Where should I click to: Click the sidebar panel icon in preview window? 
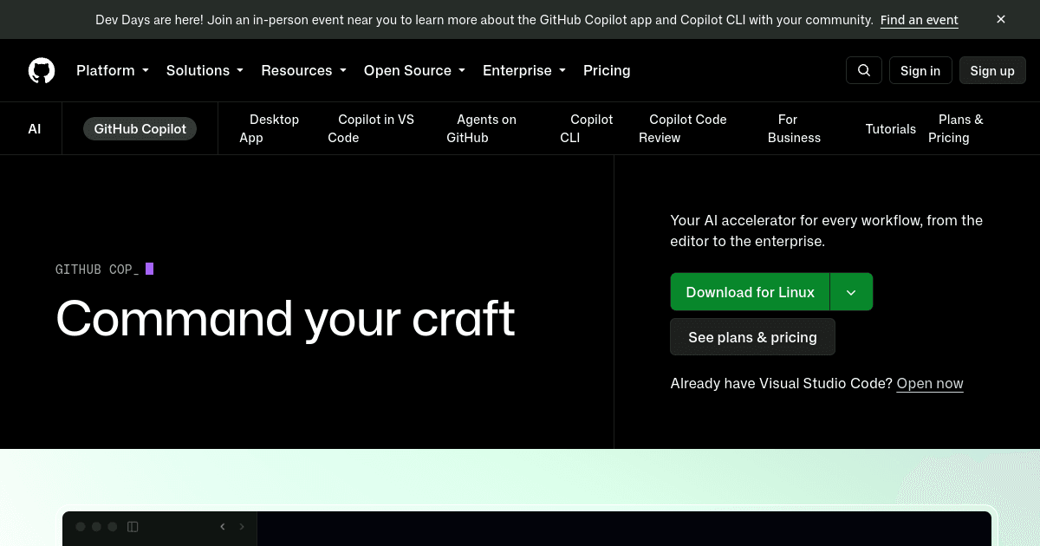(133, 526)
